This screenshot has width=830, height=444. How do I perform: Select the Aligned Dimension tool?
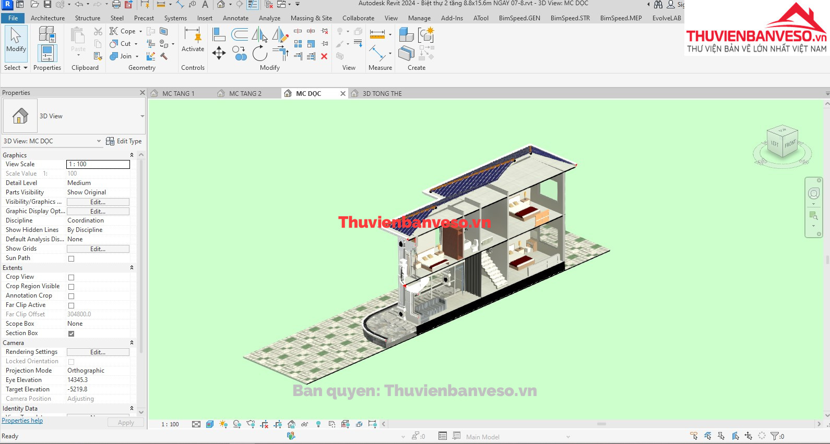coord(377,34)
